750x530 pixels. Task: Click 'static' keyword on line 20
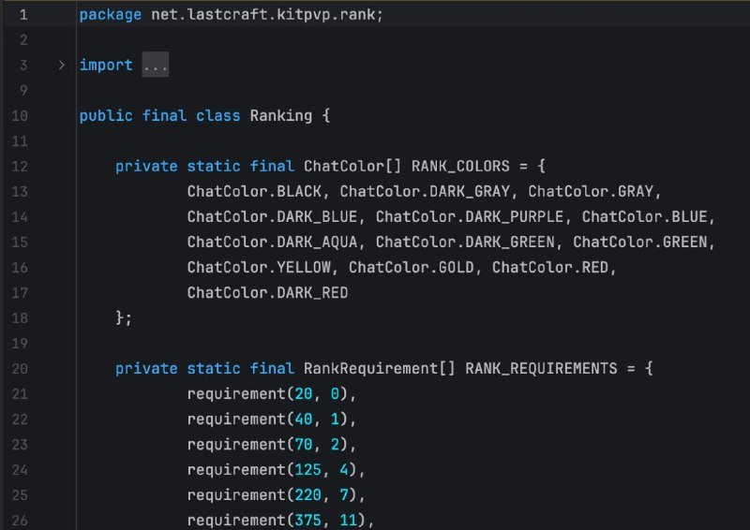214,368
